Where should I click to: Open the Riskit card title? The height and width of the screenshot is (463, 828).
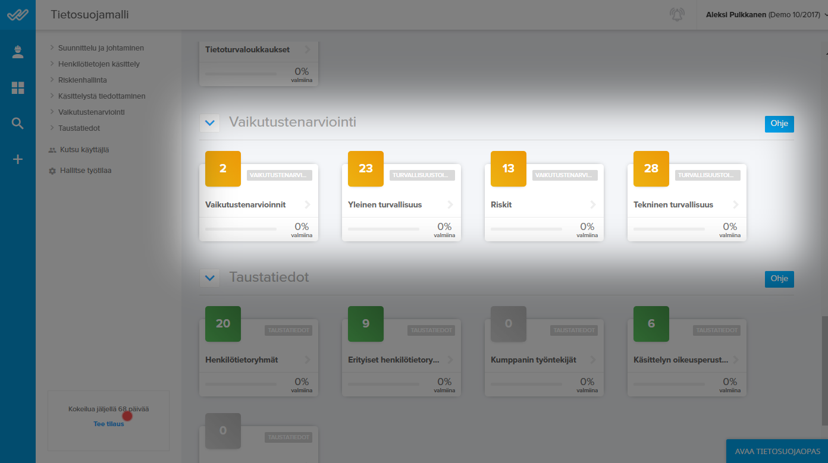point(501,204)
